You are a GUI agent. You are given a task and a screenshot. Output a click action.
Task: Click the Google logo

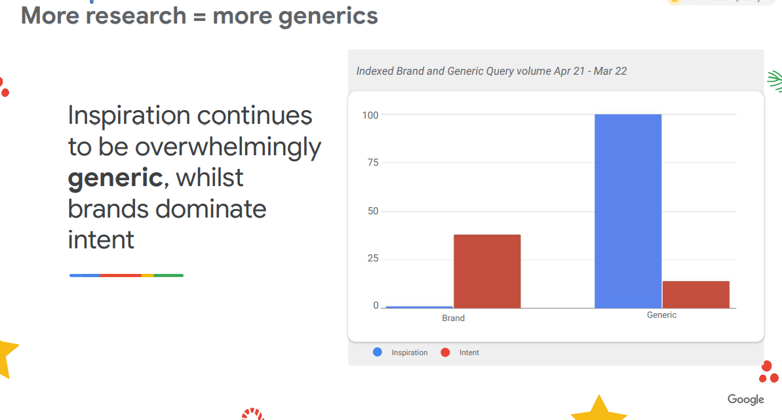tap(745, 400)
